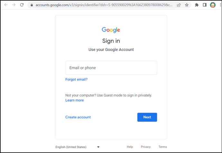The height and width of the screenshot is (153, 222).
Task: View site info via the padlock icon
Action: click(x=32, y=5)
